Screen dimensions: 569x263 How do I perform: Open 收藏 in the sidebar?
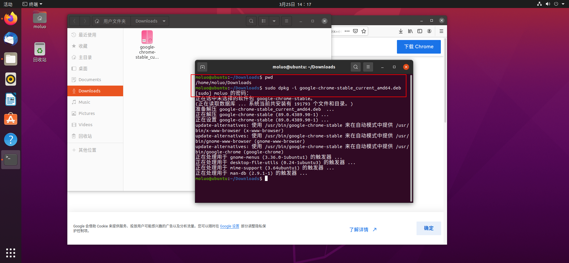tap(95, 46)
